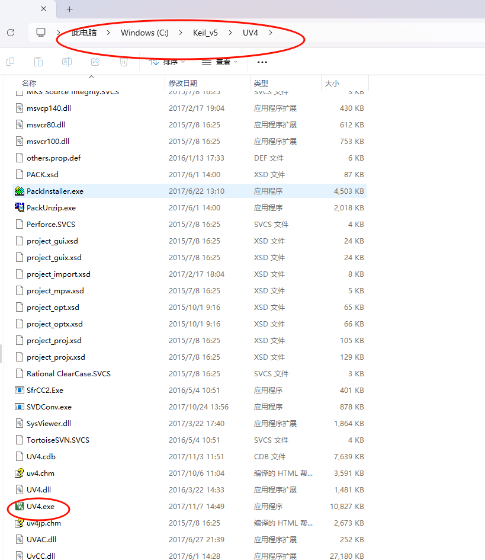Select the SysViewer.dll file icon
The image size is (485, 560).
coord(20,424)
